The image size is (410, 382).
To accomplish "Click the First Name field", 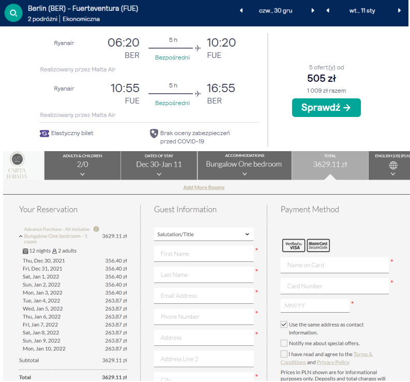I will point(204,254).
